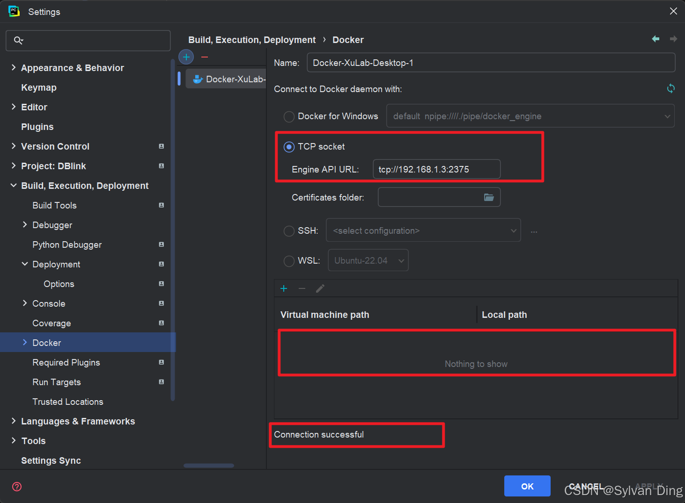The image size is (685, 503).
Task: Expand the Project: DBlink section
Action: pyautogui.click(x=13, y=166)
